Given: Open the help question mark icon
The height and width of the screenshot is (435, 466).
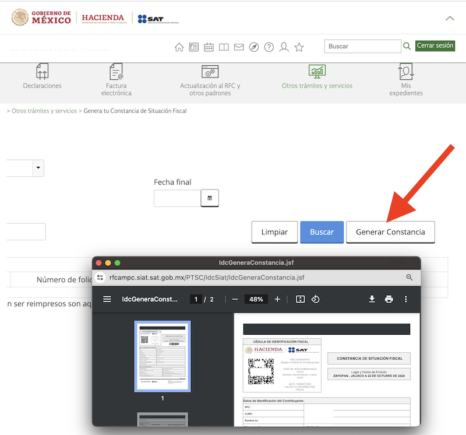Looking at the screenshot, I should click(x=269, y=47).
